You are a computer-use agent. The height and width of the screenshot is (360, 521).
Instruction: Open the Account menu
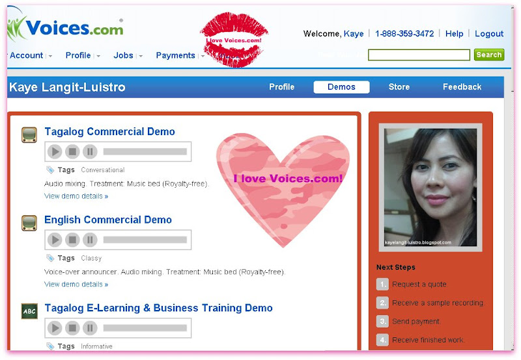(26, 55)
